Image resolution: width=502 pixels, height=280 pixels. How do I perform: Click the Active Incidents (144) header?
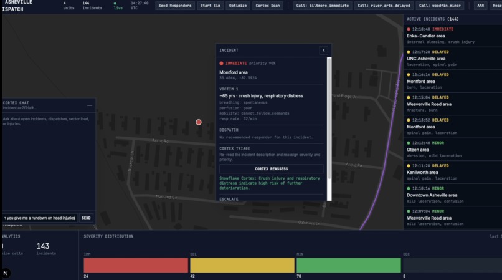[432, 19]
